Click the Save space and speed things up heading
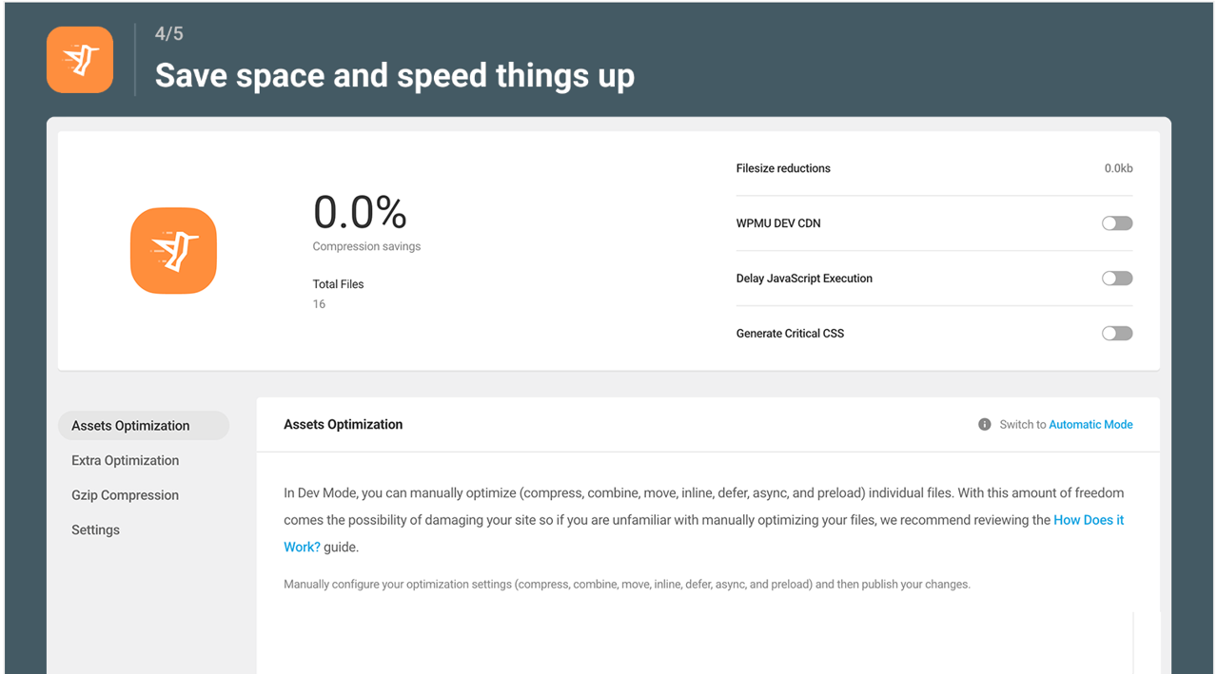This screenshot has height=674, width=1218. click(394, 76)
